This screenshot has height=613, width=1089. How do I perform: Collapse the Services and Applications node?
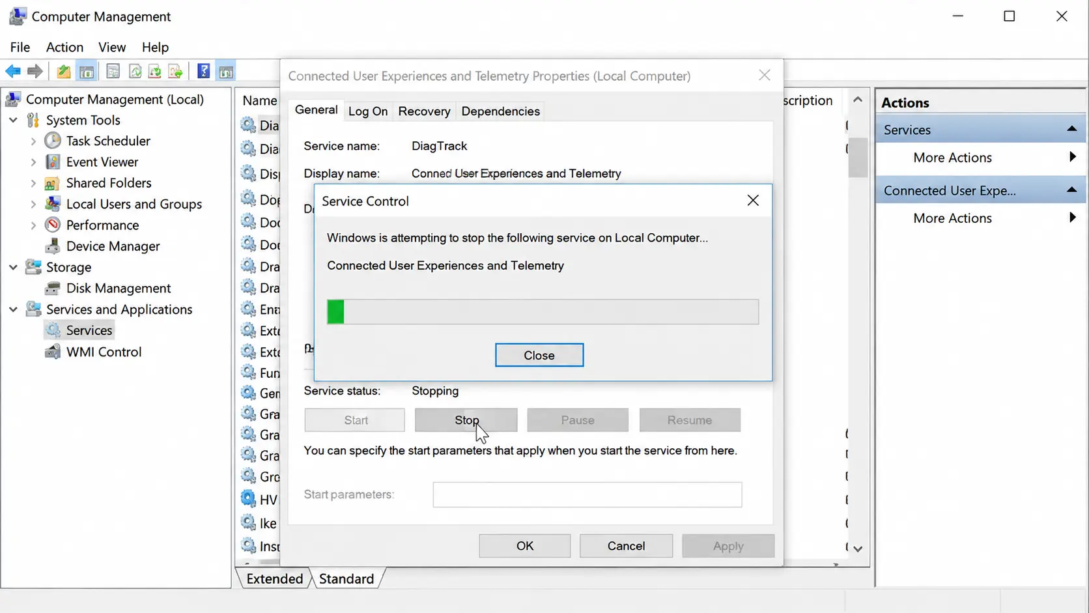click(13, 309)
